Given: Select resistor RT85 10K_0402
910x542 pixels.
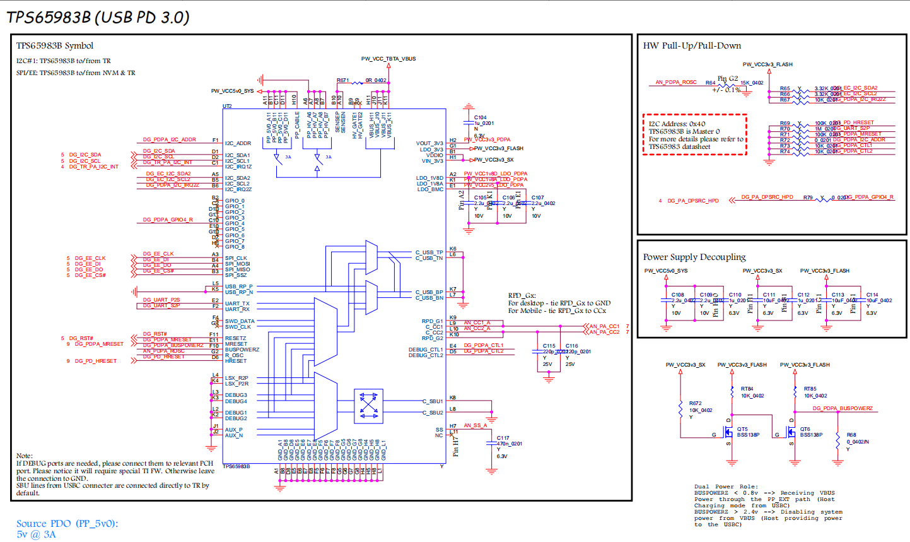Looking at the screenshot, I should pos(795,392).
